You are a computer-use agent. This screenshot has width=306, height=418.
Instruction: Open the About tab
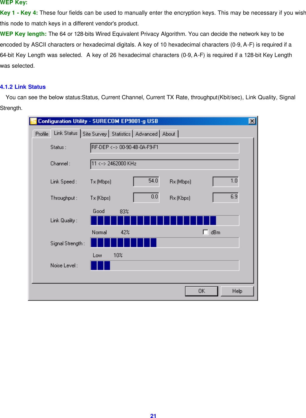point(169,134)
